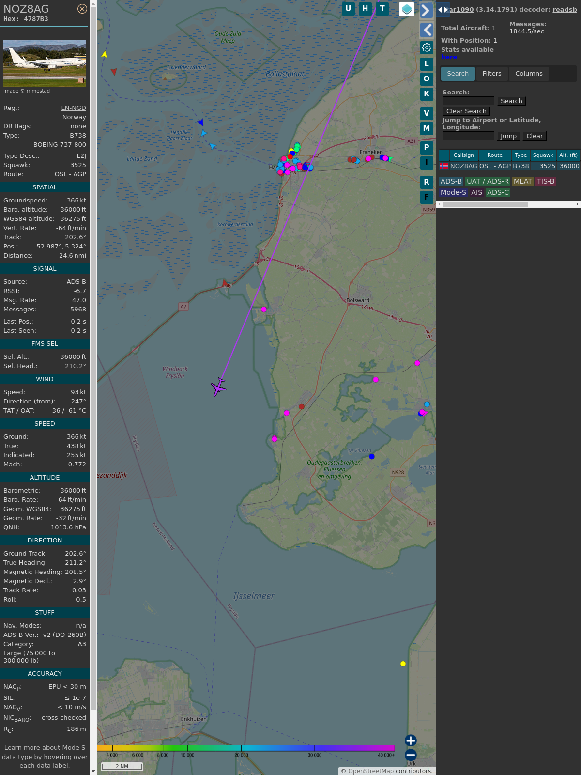Screen dimensions: 581x775
Task: Sort table by Callsign column header
Action: [463, 155]
